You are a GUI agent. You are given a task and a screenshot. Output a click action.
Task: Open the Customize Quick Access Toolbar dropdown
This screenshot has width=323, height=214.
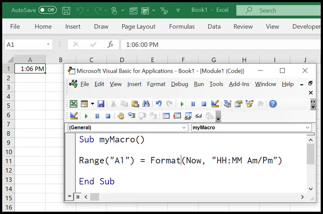click(x=178, y=10)
